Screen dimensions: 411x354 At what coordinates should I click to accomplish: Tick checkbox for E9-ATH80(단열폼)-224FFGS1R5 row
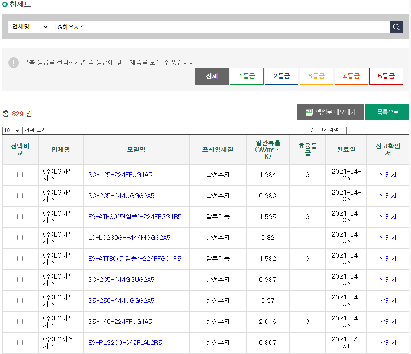tap(20, 216)
